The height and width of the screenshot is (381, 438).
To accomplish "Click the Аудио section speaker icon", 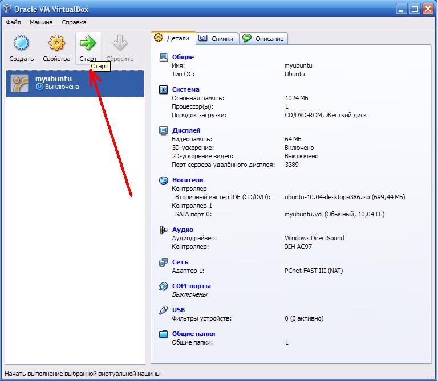I will pos(164,230).
